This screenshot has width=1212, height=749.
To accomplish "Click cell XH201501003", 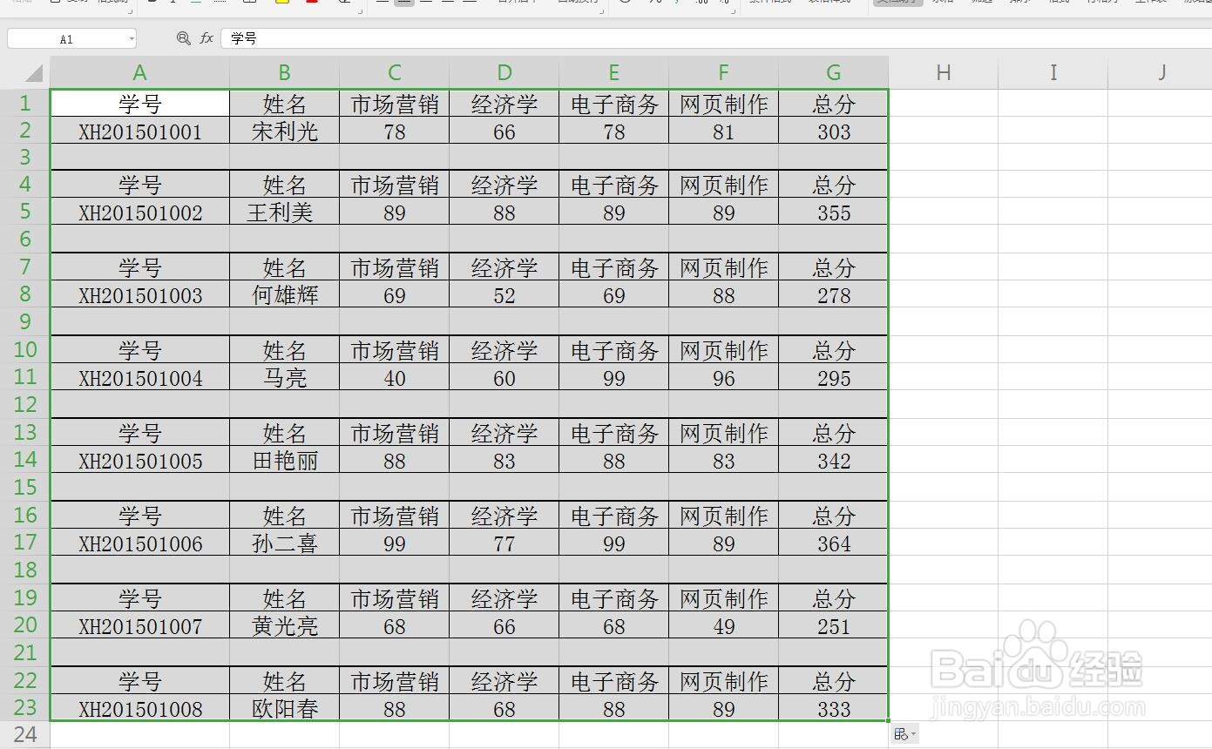I will pyautogui.click(x=140, y=295).
